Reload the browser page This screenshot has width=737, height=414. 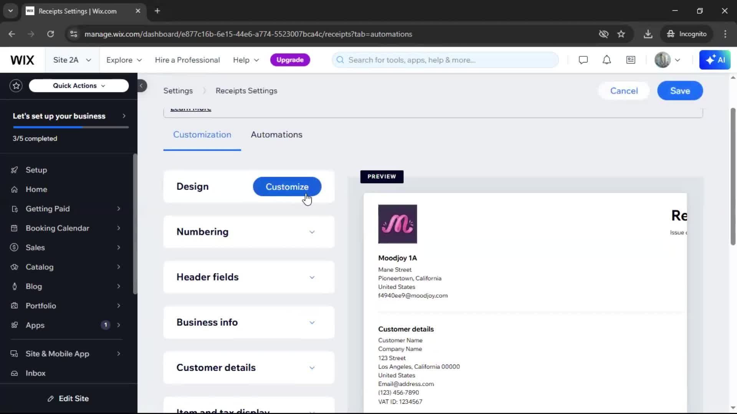(x=50, y=34)
